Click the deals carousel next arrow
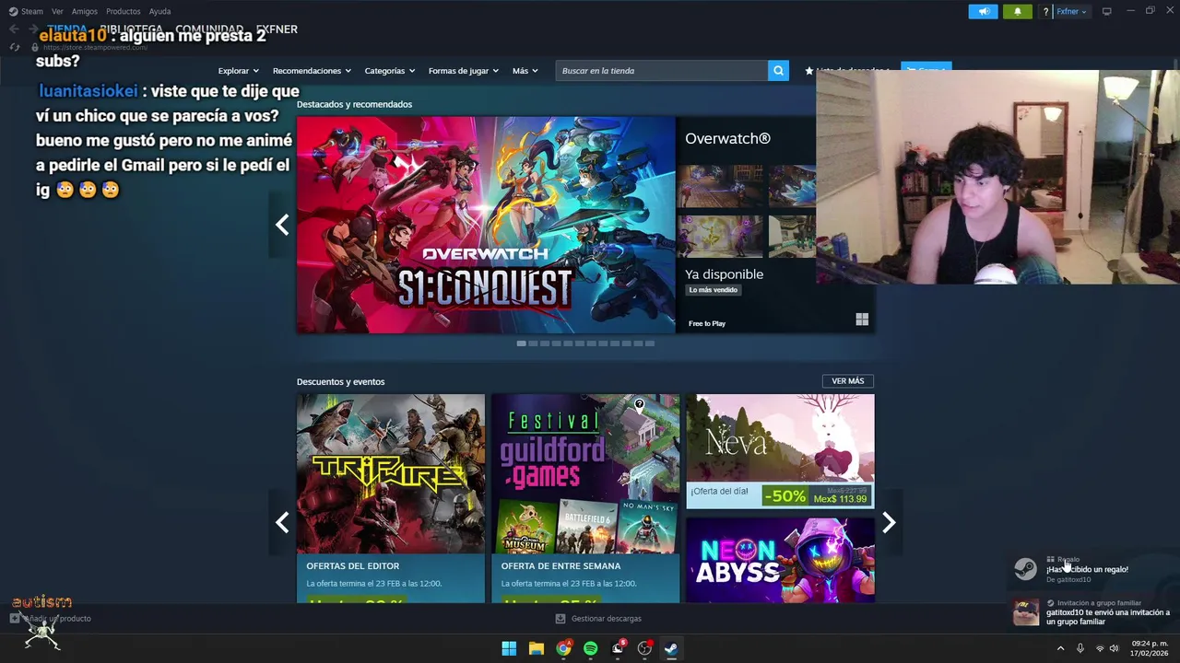Image resolution: width=1180 pixels, height=663 pixels. pyautogui.click(x=889, y=522)
